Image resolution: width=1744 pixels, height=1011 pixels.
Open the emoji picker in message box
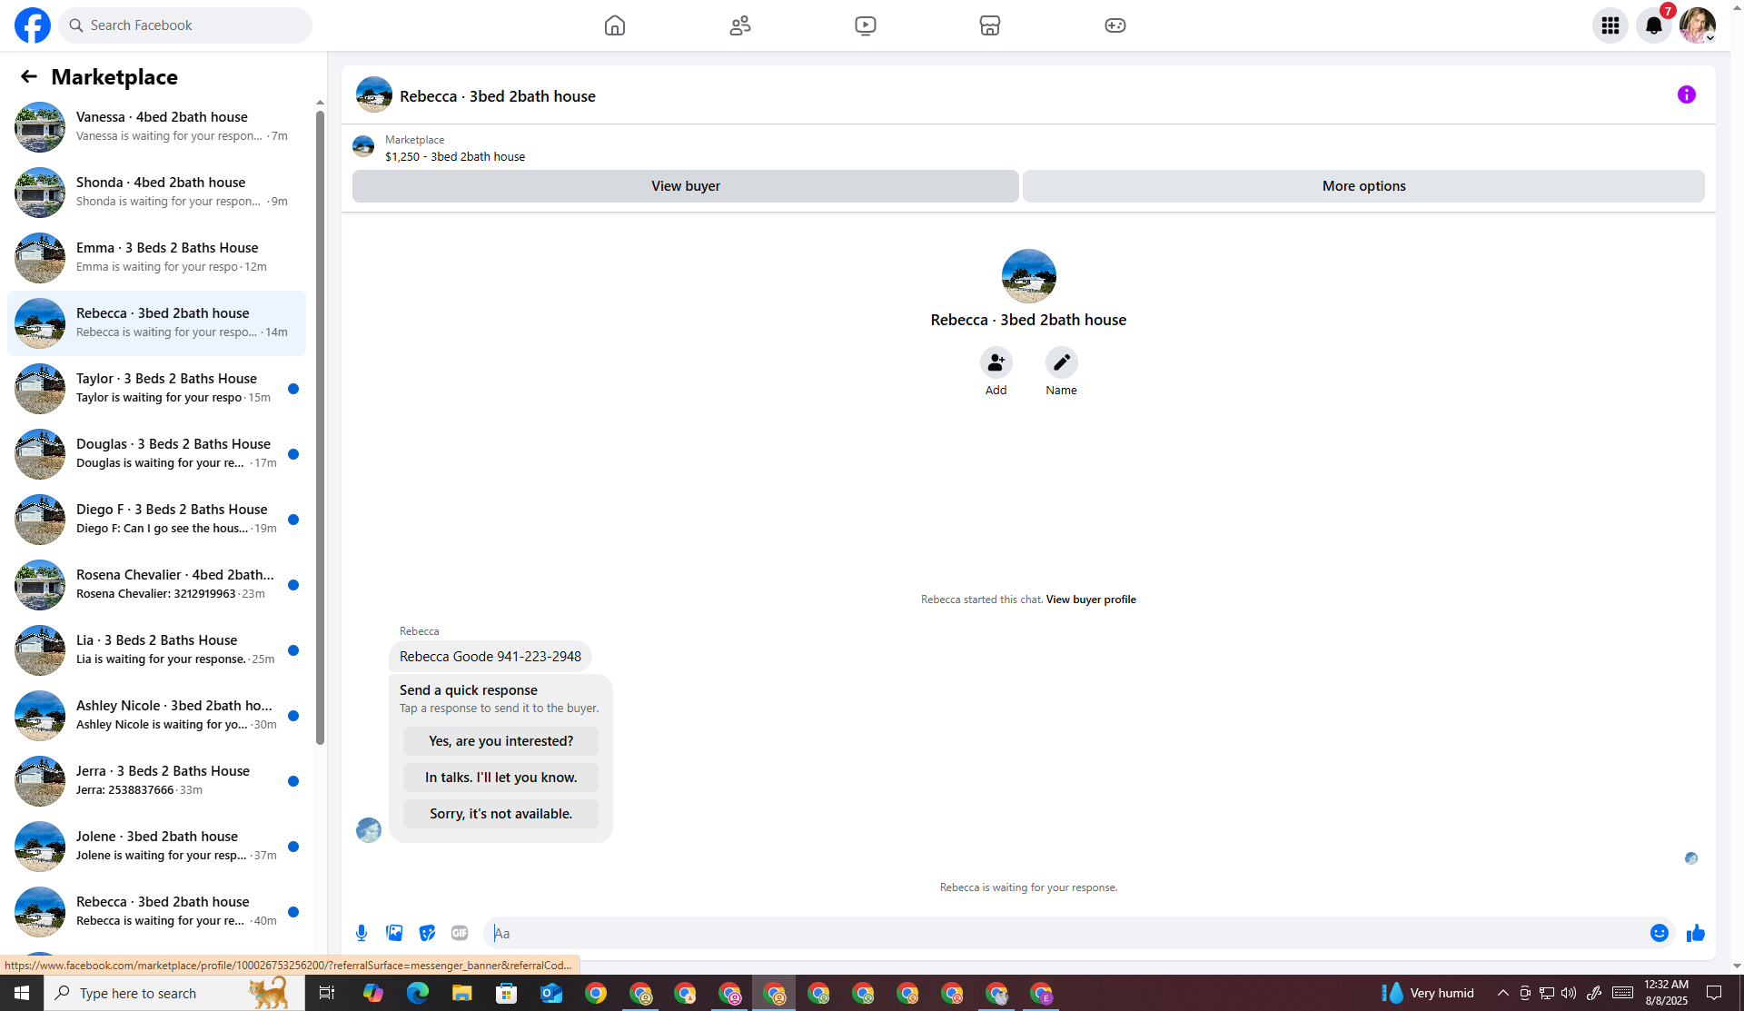pos(1659,933)
